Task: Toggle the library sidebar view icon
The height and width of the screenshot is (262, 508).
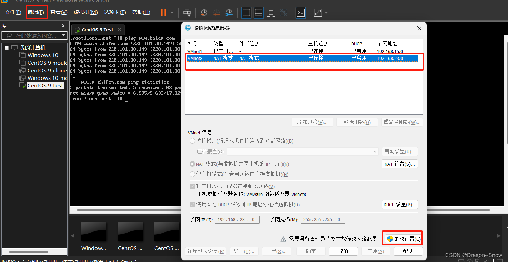Action: click(x=246, y=13)
